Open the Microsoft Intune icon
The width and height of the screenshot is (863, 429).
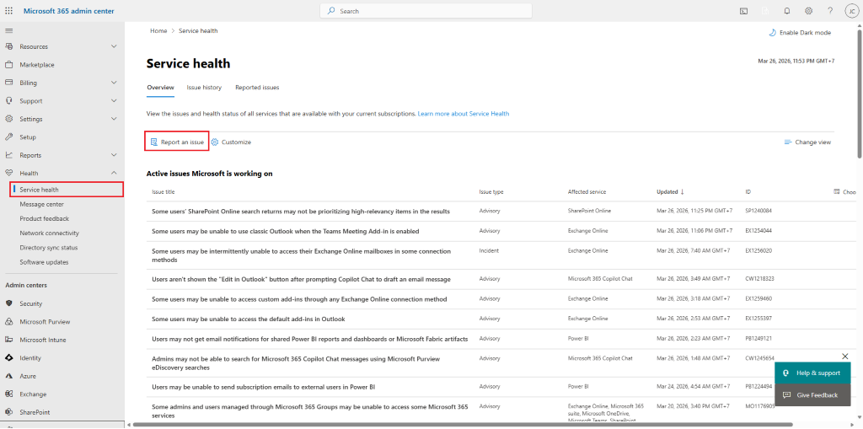(8, 340)
